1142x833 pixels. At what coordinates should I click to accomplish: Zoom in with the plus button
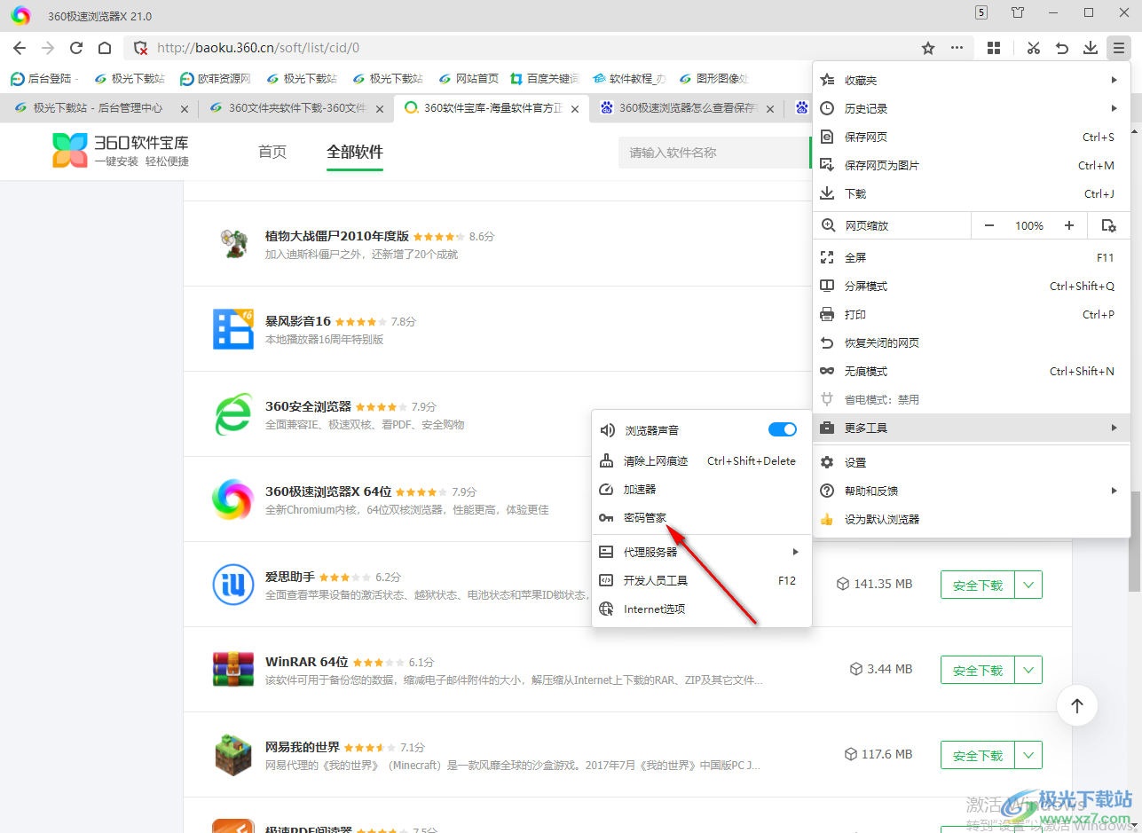1069,225
